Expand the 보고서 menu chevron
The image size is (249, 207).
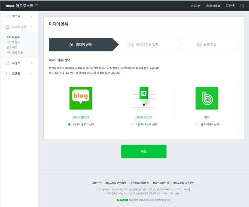[31, 16]
